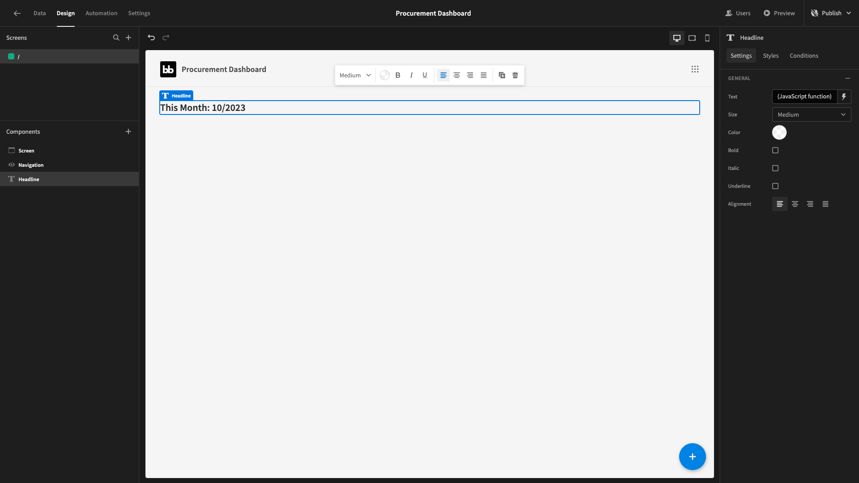Open the Users button
The width and height of the screenshot is (859, 483).
click(738, 13)
